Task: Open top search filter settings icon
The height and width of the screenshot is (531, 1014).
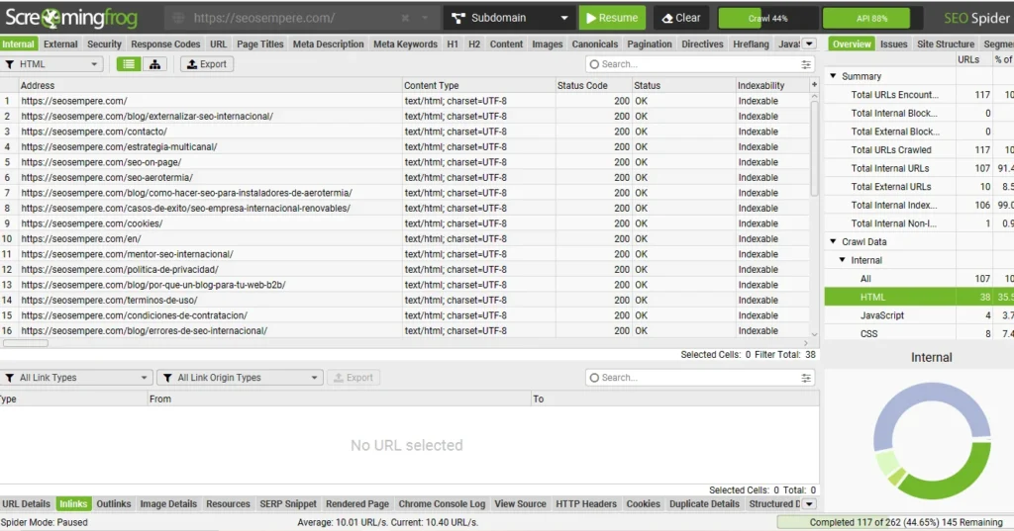Action: (x=806, y=64)
